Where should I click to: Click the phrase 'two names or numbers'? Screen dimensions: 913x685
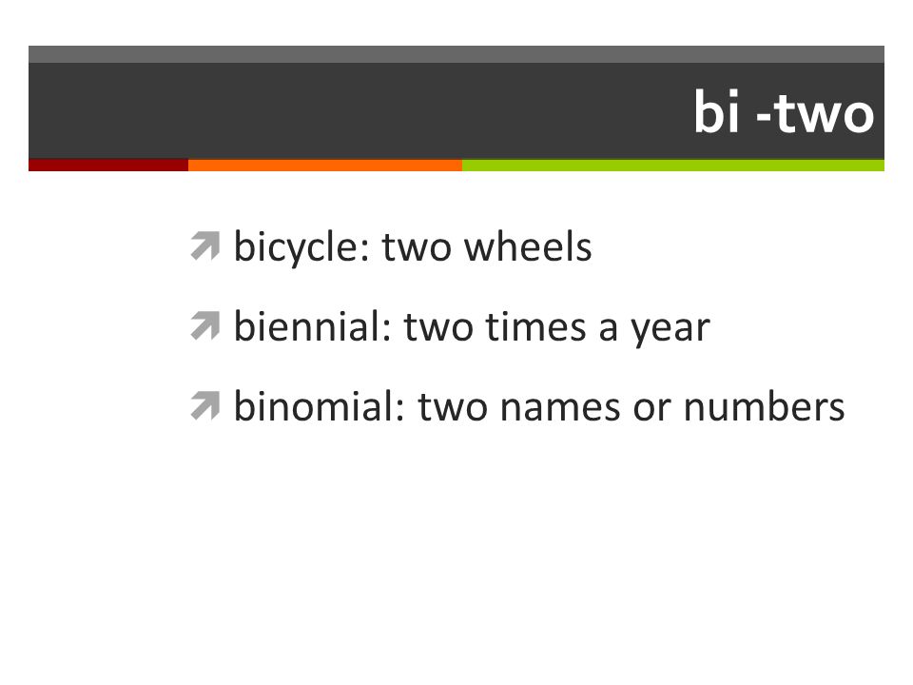click(x=631, y=406)
